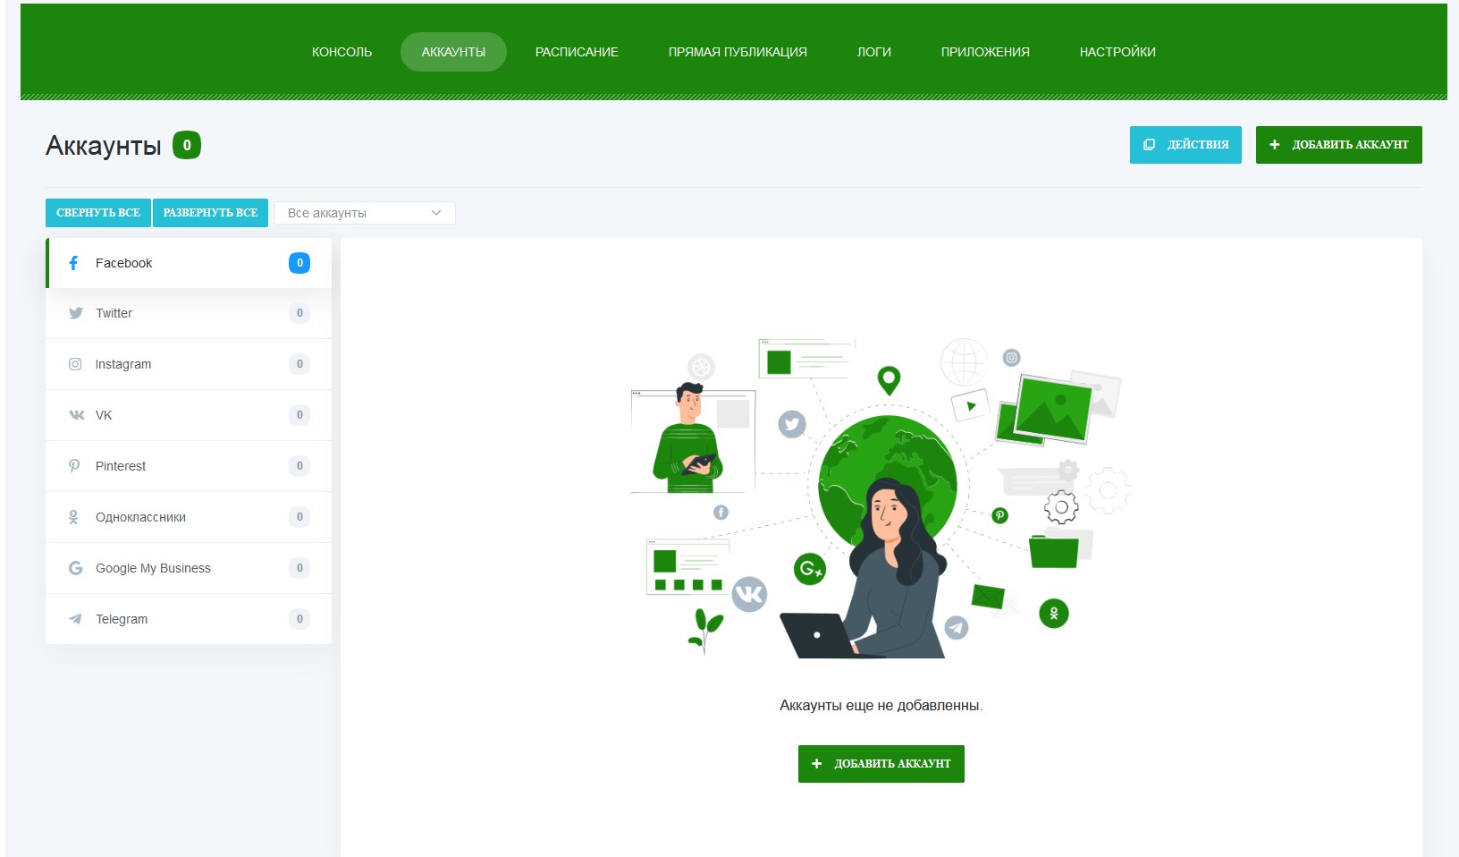Image resolution: width=1459 pixels, height=857 pixels.
Task: Open the Консоль menu item
Action: click(342, 52)
